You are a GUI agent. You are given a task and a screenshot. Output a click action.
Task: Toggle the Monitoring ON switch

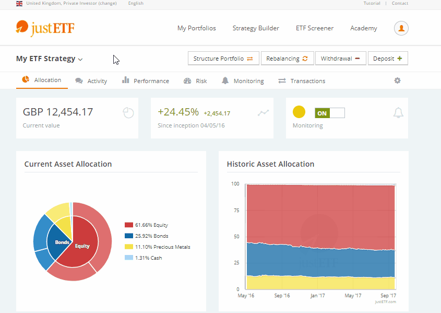[x=329, y=113]
